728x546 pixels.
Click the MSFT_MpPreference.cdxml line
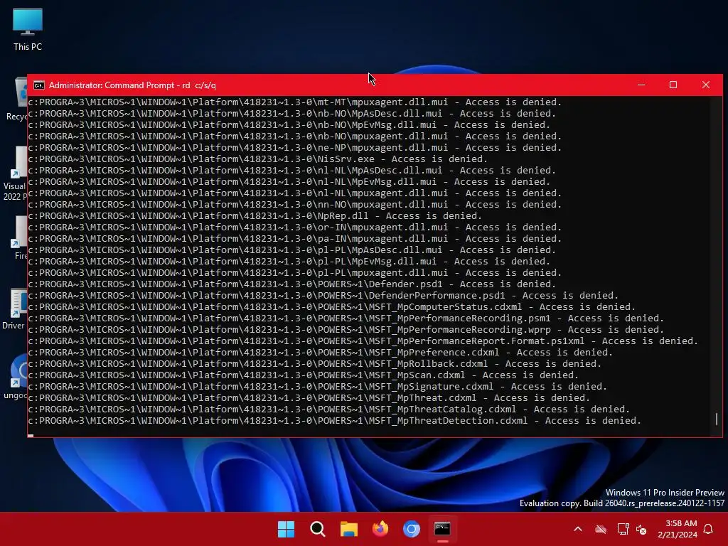(321, 353)
